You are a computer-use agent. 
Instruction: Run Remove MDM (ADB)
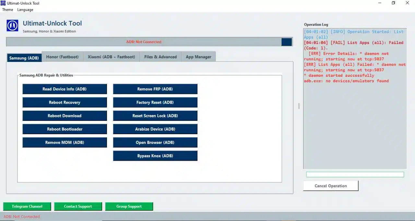click(x=65, y=142)
